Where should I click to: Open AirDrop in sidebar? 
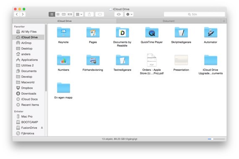(x=29, y=43)
